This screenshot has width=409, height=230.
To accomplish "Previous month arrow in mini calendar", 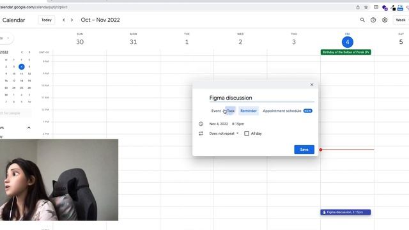I will click(22, 52).
